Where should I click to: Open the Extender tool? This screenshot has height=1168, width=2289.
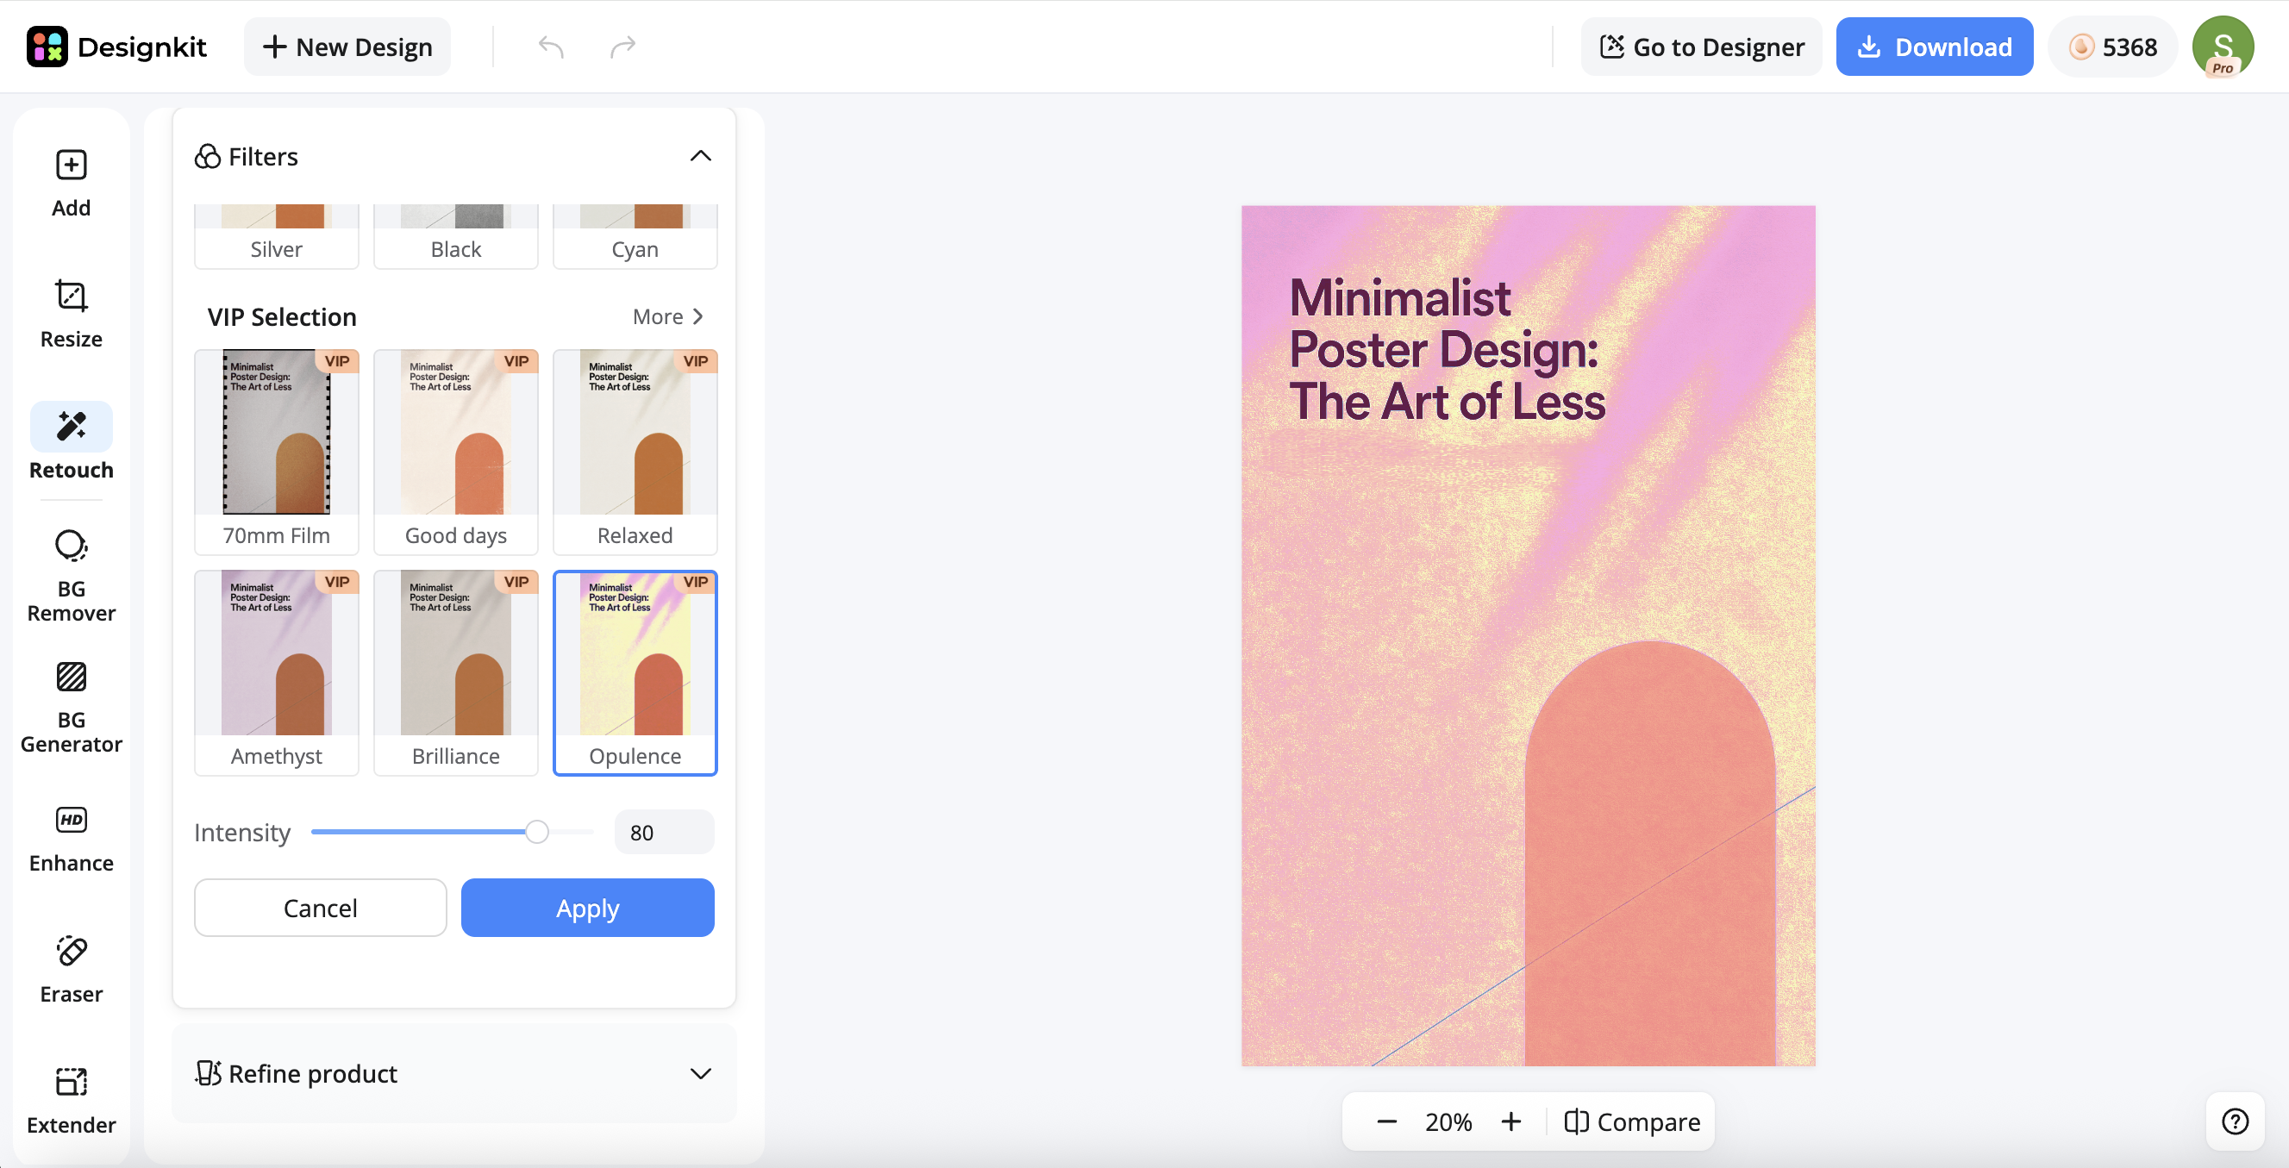(71, 1101)
